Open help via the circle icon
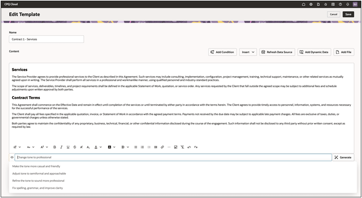The image size is (362, 198). point(340,4)
